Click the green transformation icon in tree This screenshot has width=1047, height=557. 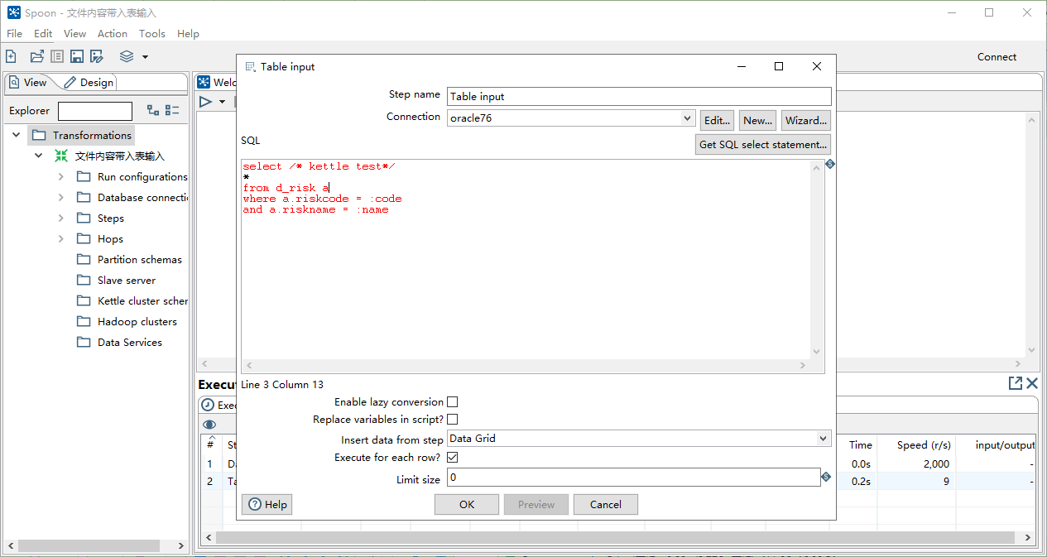pyautogui.click(x=61, y=156)
